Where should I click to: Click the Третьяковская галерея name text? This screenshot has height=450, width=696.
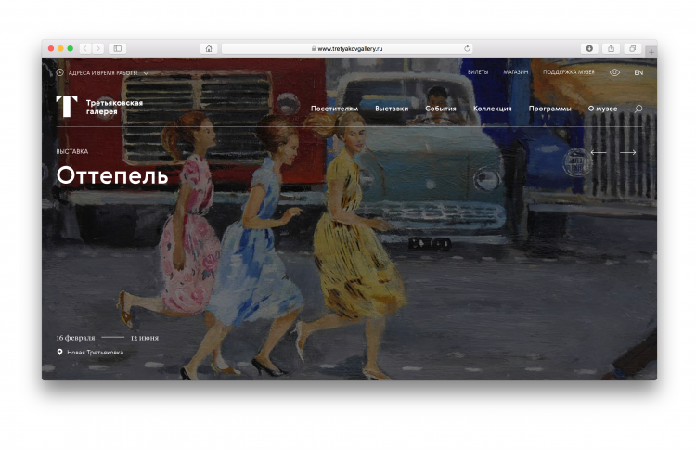(x=114, y=107)
